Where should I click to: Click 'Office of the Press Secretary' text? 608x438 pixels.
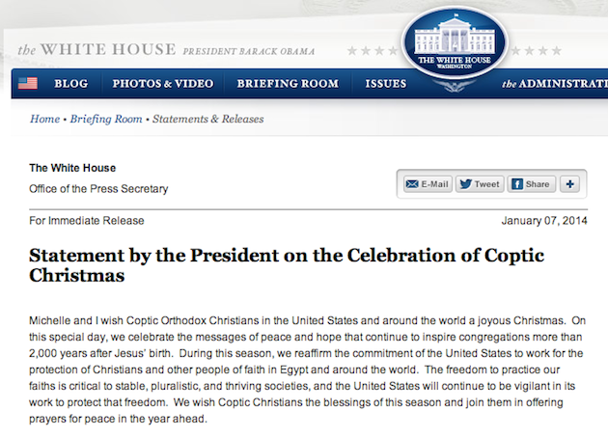click(98, 189)
